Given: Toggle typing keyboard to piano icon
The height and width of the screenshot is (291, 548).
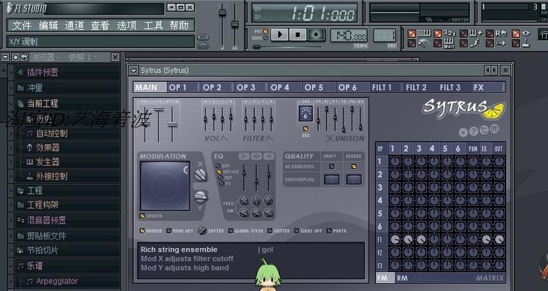Looking at the screenshot, I should click(x=412, y=33).
